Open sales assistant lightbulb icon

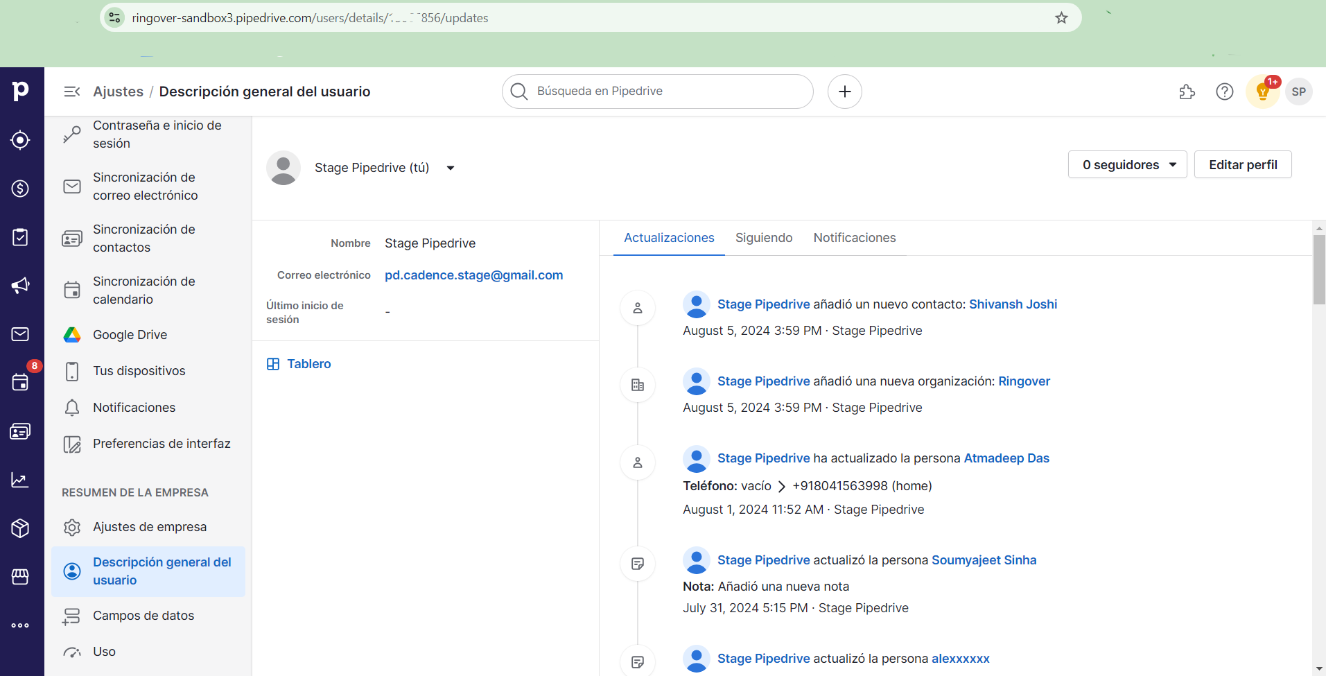coord(1263,92)
